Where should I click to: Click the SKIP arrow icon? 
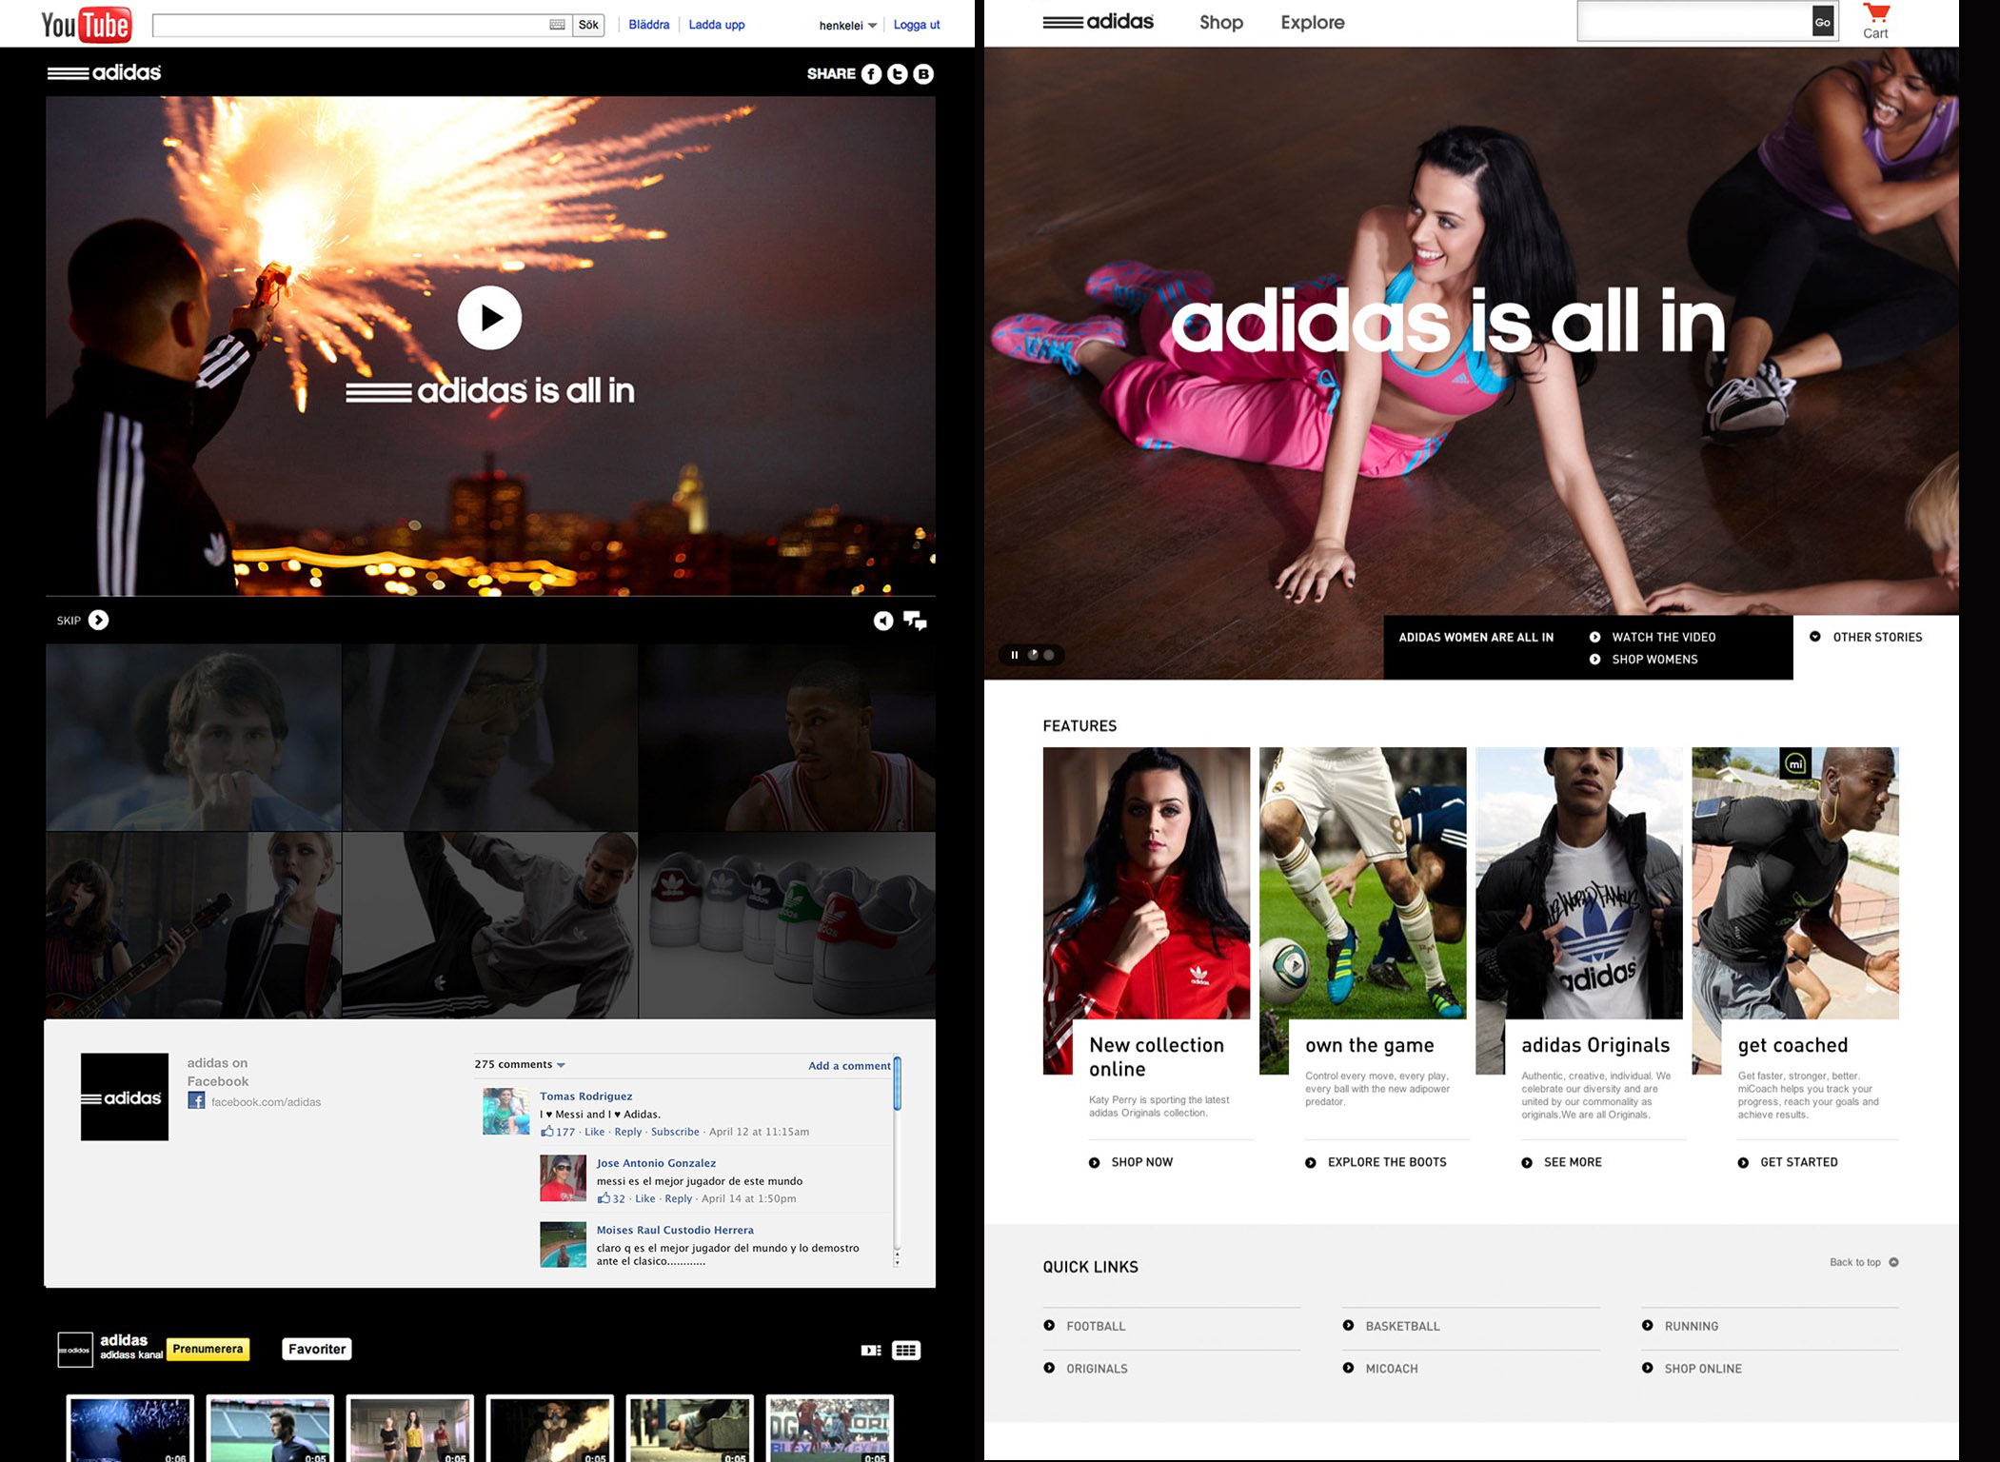click(x=98, y=621)
